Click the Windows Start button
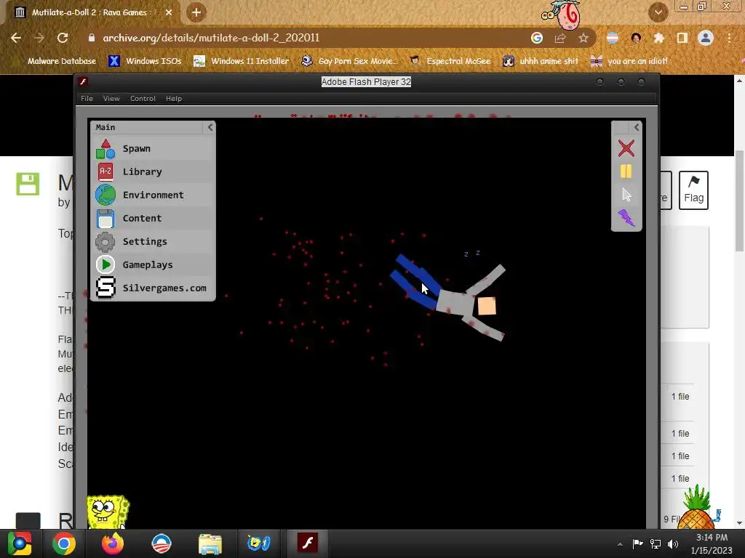The height and width of the screenshot is (558, 745). pos(20,543)
